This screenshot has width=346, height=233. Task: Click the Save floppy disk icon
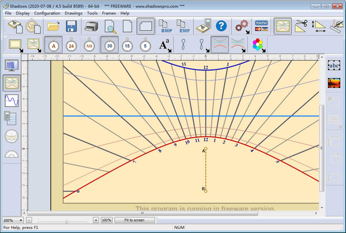tap(72, 26)
